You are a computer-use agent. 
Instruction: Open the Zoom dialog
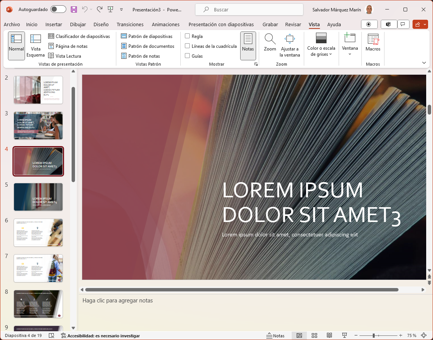point(270,43)
